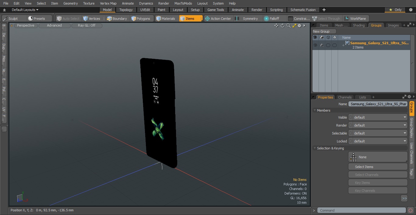
Task: Open the Geometry menu
Action: [x=70, y=3]
